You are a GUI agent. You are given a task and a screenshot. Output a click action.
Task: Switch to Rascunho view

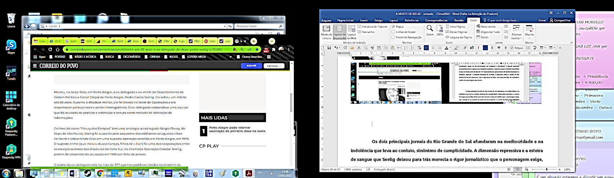[x=366, y=32]
